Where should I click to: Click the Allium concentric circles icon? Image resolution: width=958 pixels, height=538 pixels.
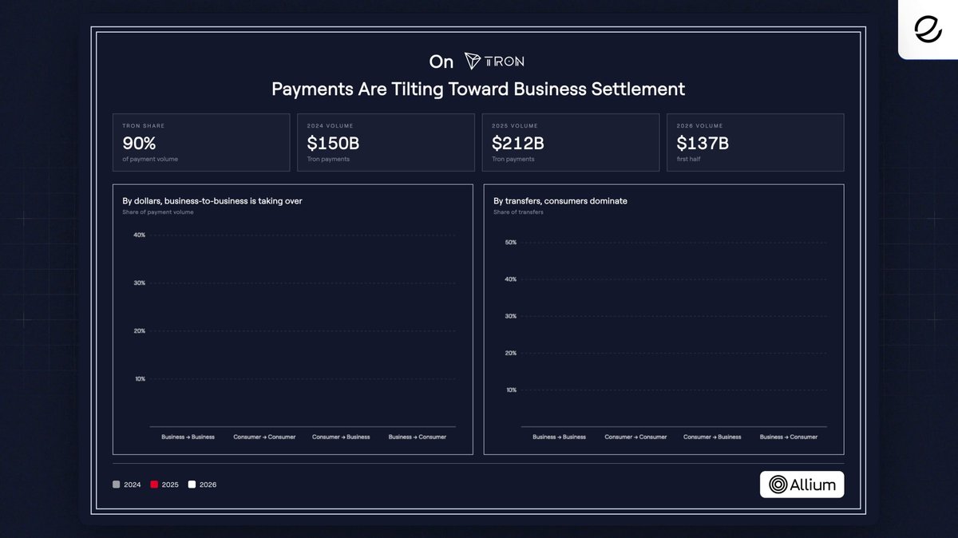click(x=778, y=484)
